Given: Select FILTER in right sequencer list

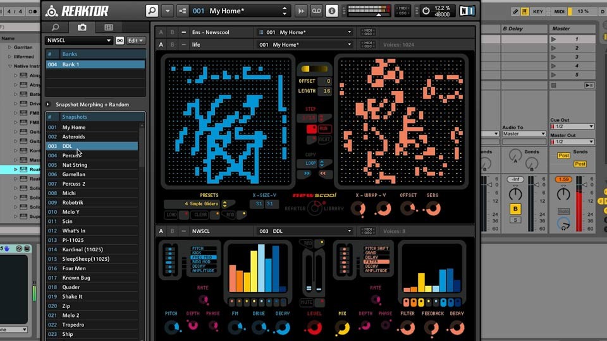Looking at the screenshot, I should (376, 261).
